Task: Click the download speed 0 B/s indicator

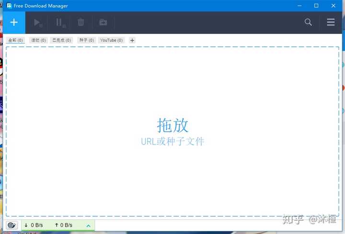Action: point(34,225)
